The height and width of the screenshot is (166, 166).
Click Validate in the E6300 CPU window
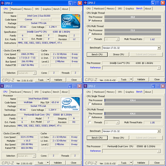click(58, 80)
